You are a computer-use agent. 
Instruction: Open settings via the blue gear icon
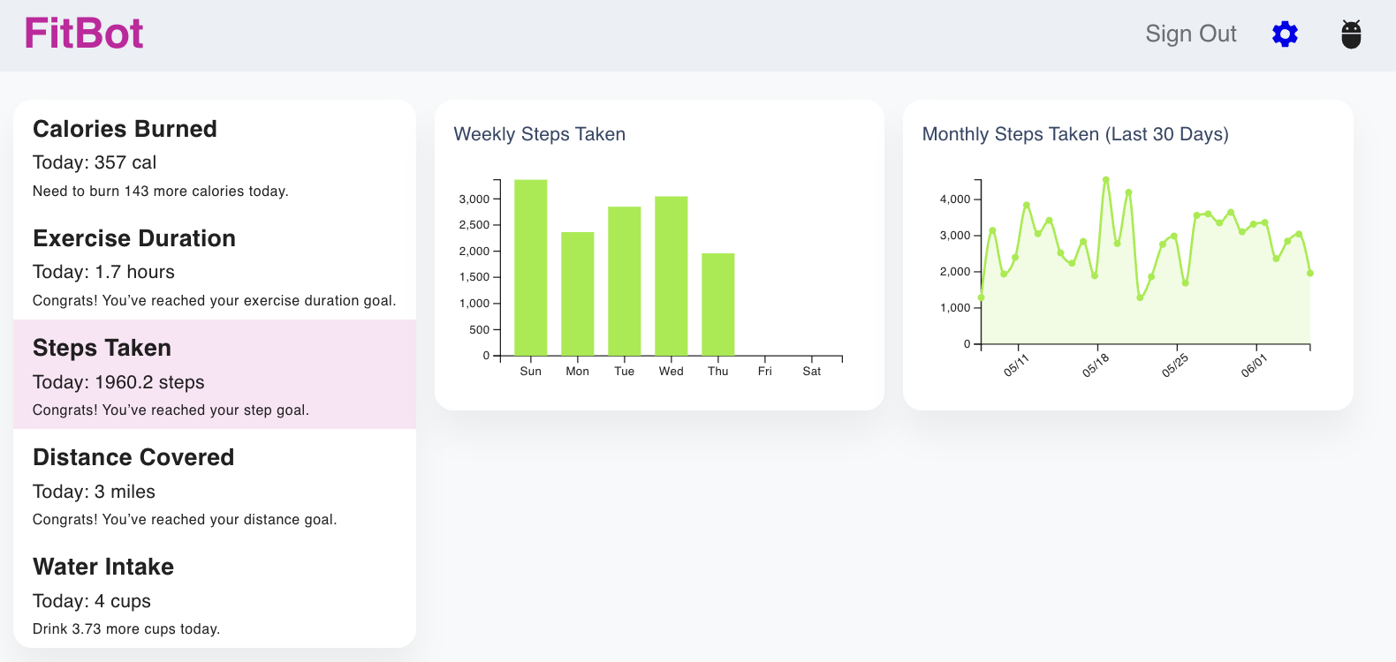point(1285,34)
